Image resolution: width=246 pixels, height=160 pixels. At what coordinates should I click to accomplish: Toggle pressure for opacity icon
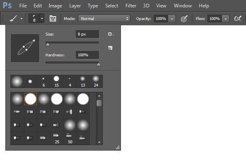pyautogui.click(x=184, y=19)
